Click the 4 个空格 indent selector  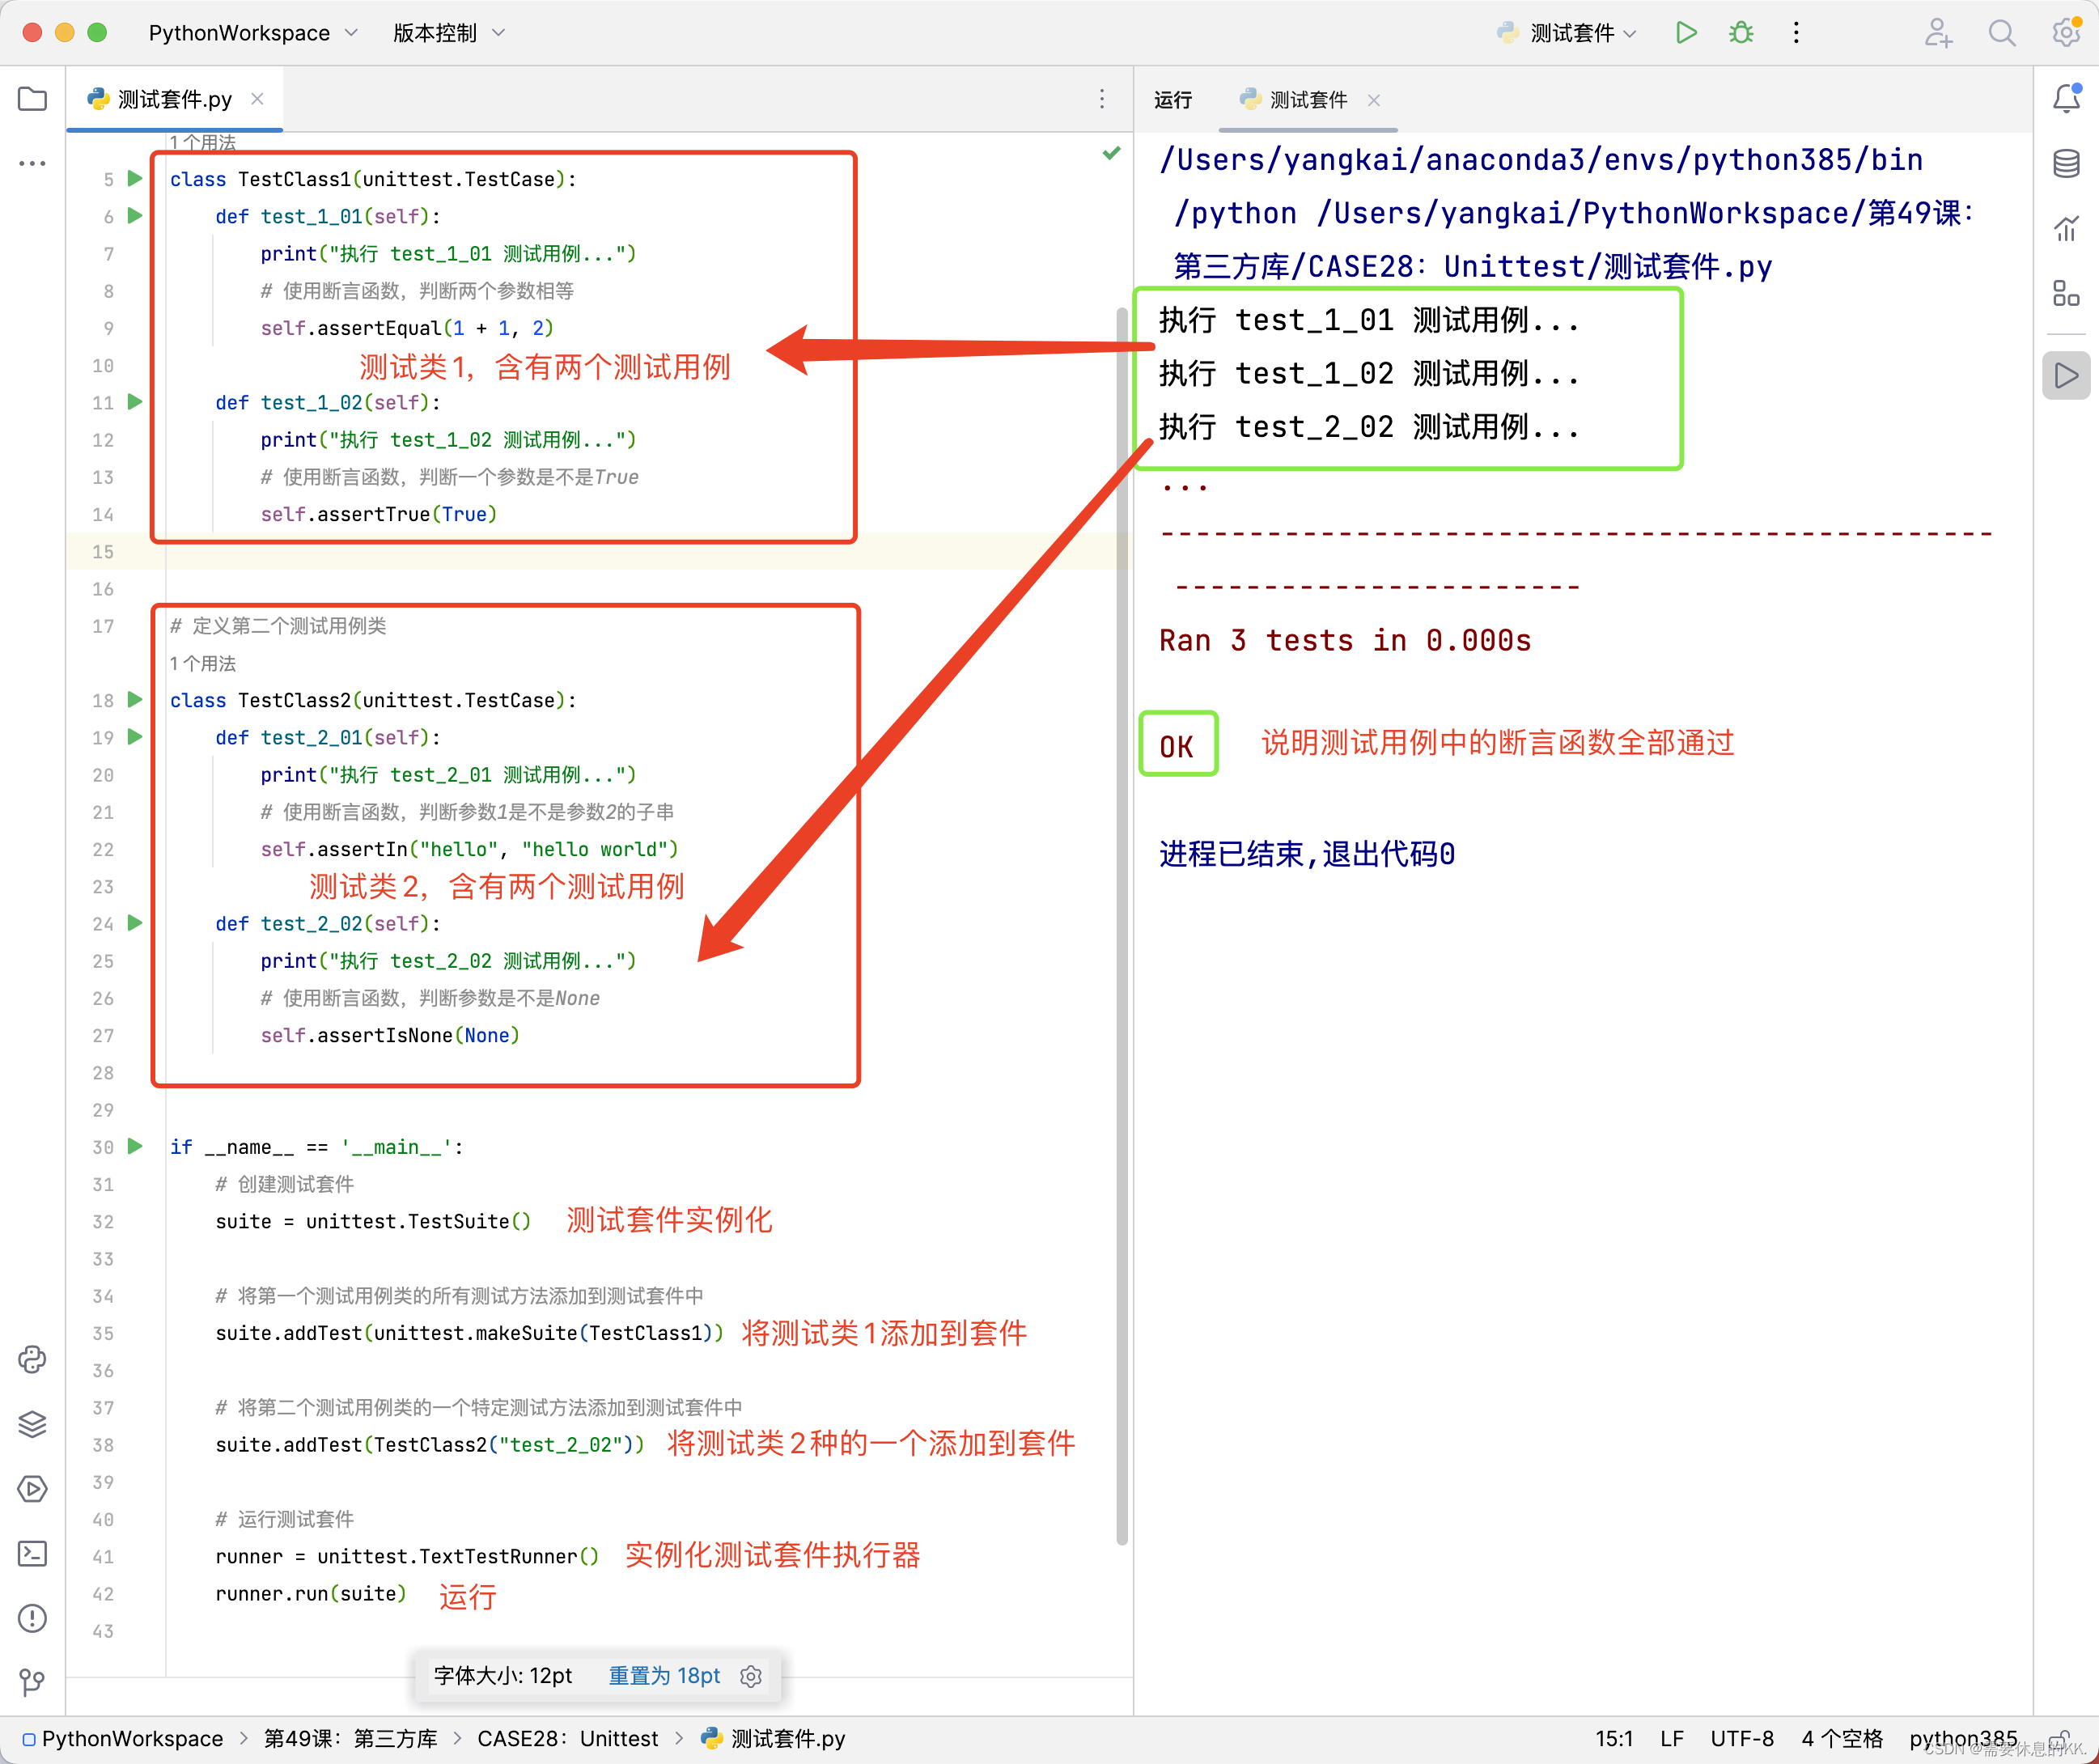1842,1739
